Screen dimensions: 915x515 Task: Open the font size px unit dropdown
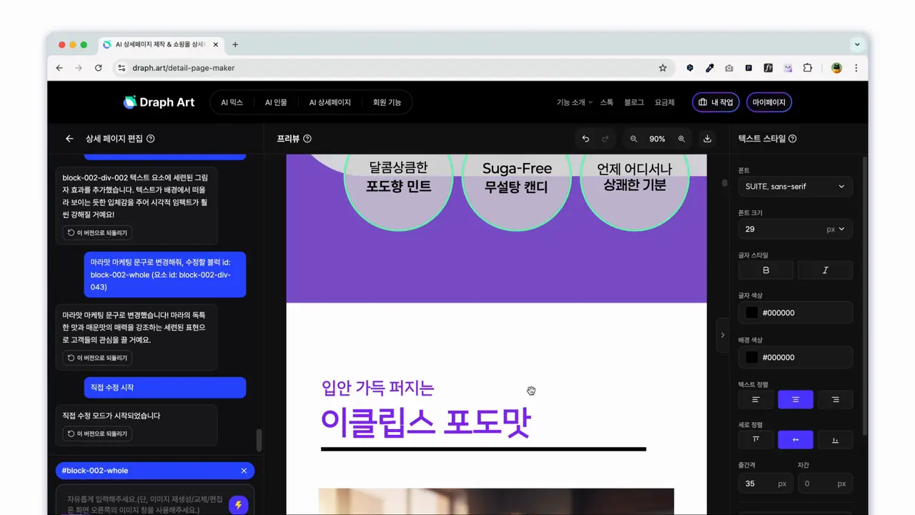point(836,229)
